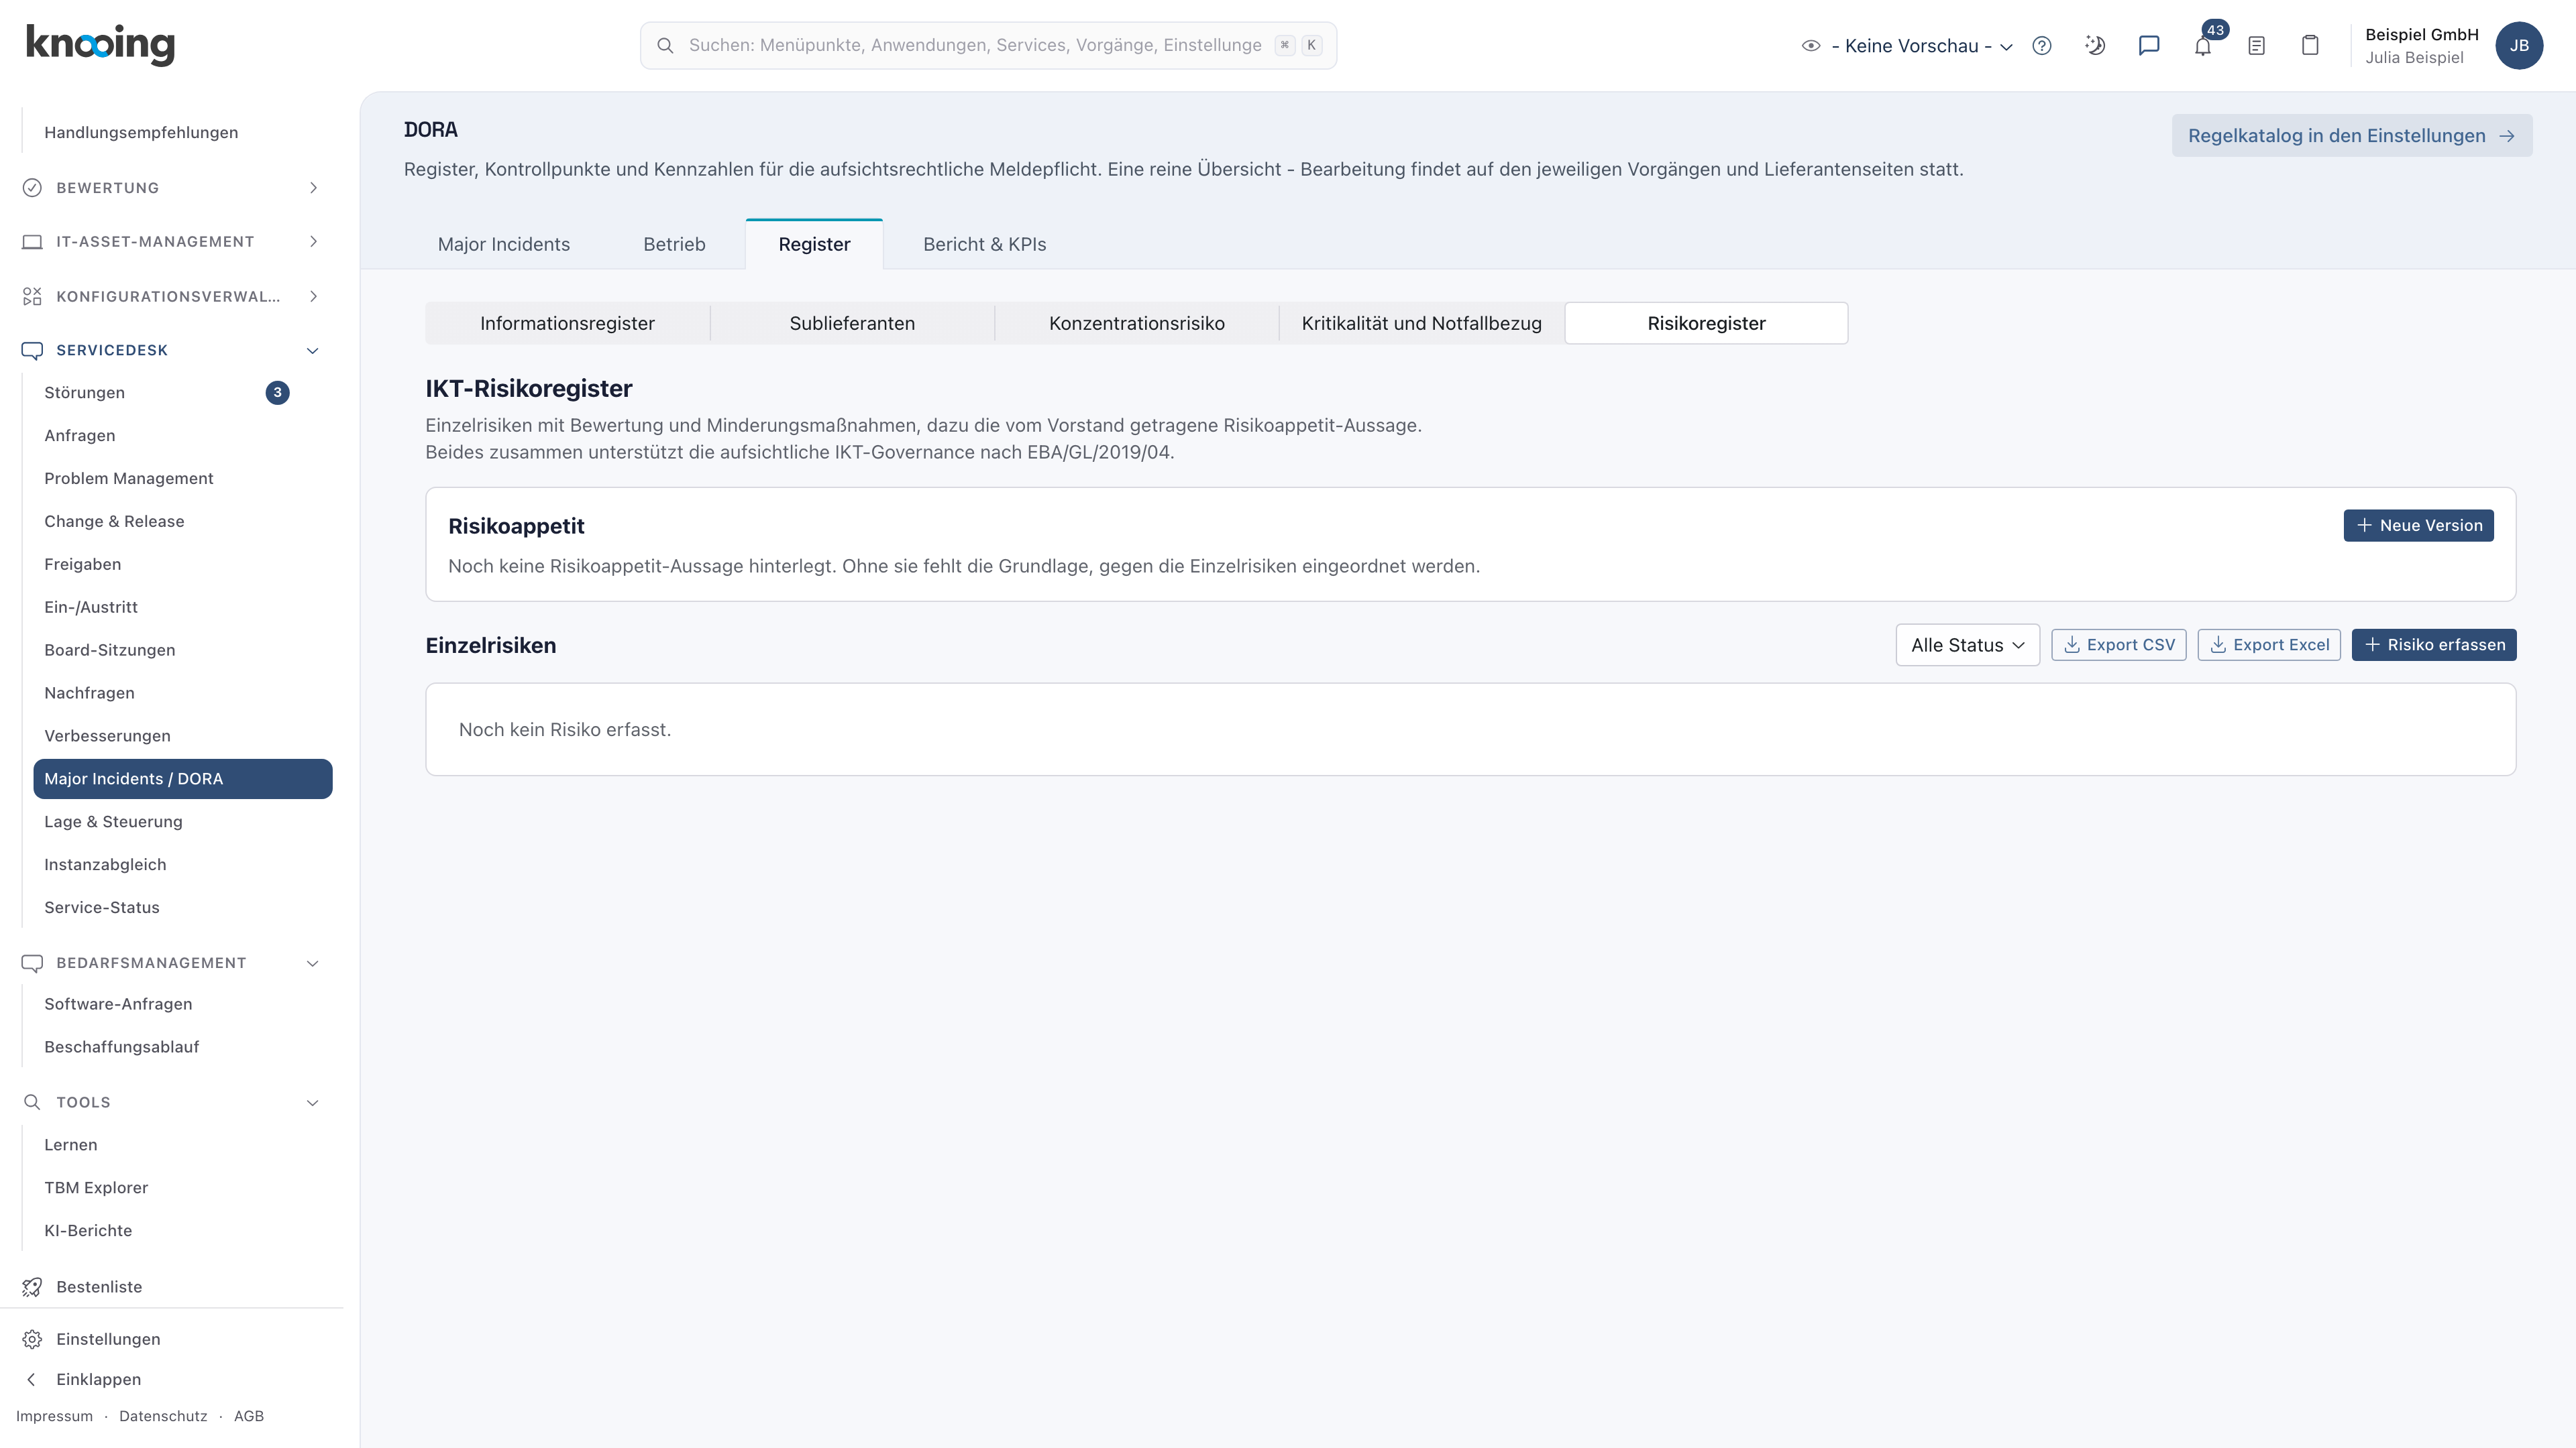
Task: Open Regelkatalog in den Einstellungen link
Action: click(2351, 136)
